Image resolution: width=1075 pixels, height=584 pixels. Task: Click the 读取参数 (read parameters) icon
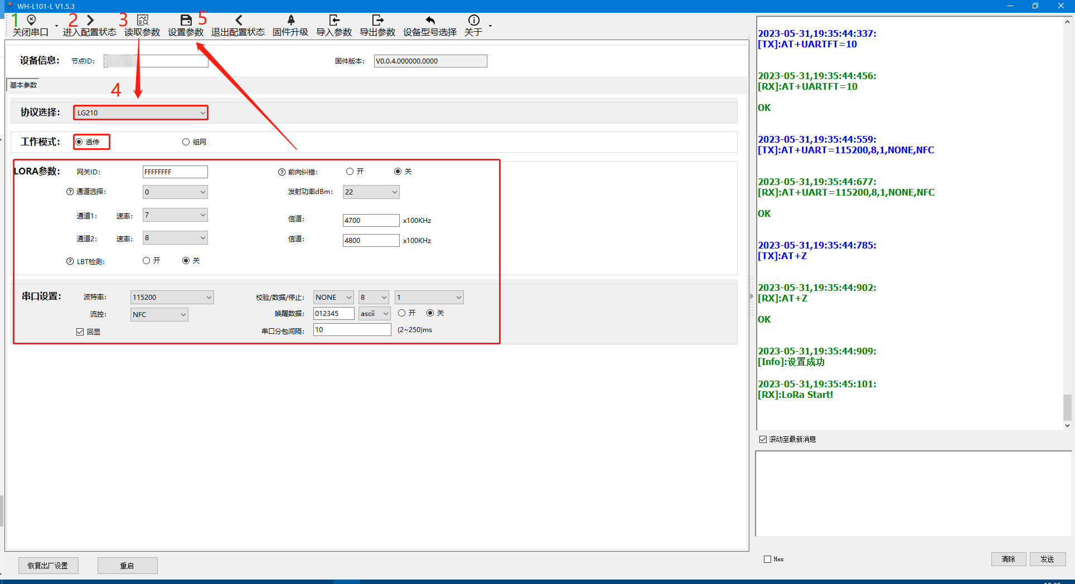(143, 21)
